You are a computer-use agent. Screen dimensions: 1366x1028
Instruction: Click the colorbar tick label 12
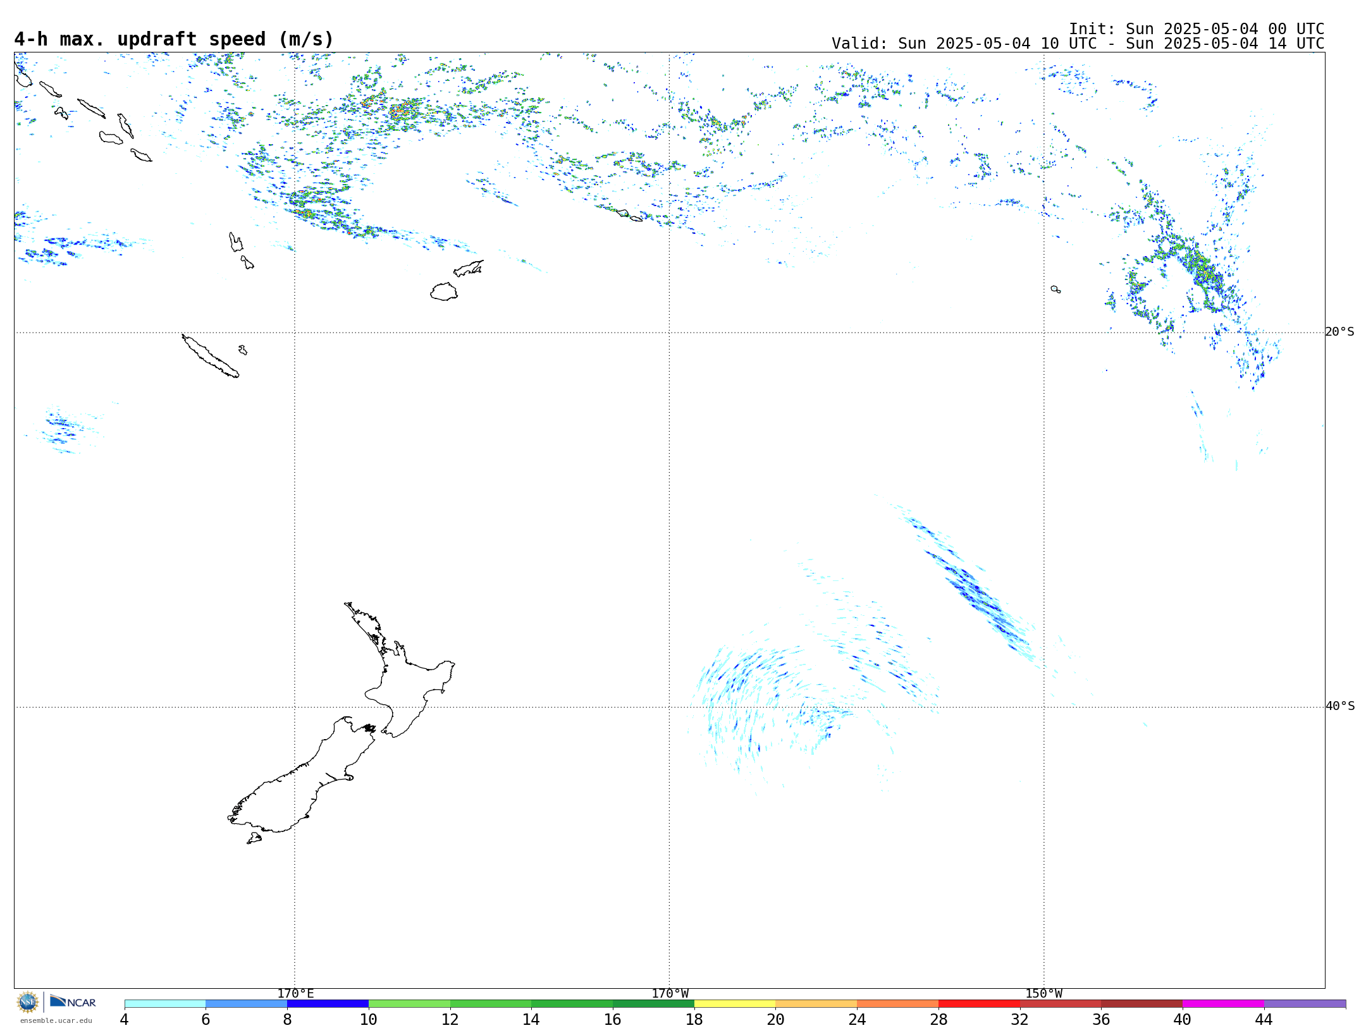(x=450, y=1020)
